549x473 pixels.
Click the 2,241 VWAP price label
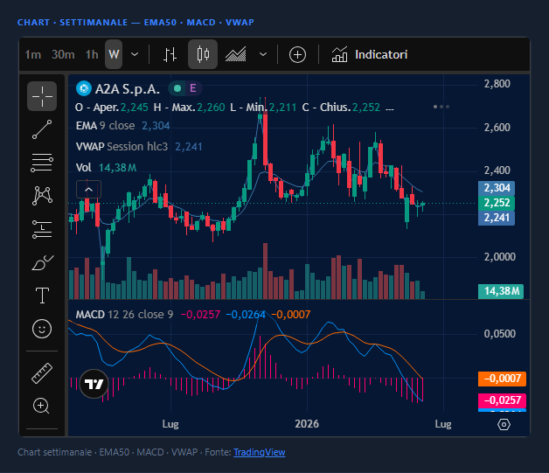coord(497,218)
